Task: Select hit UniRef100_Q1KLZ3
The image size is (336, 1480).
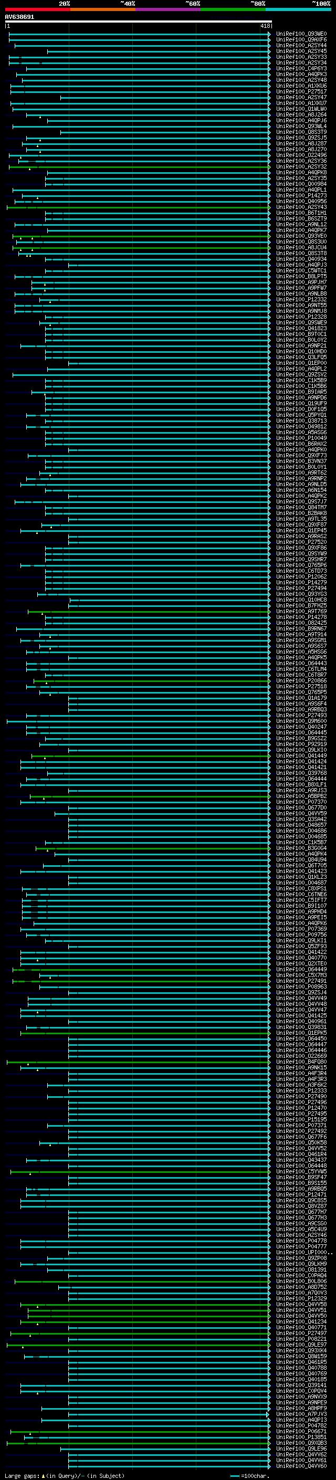Action: [301, 877]
